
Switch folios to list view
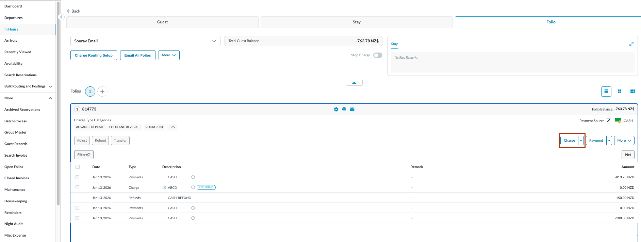[606, 92]
